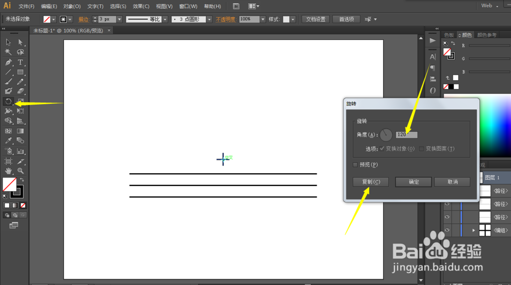Open the 3 点圆形 brush dropdown

[x=209, y=19]
